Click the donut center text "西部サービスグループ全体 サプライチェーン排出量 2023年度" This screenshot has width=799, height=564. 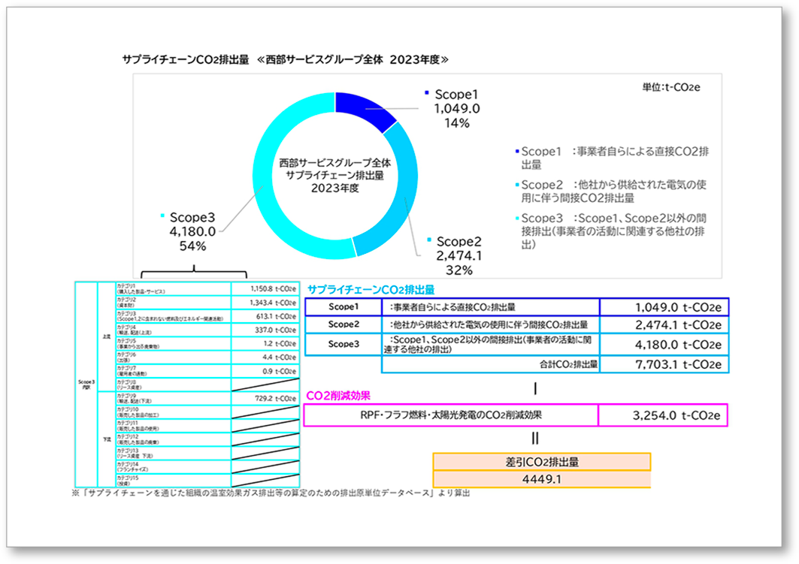[x=334, y=176]
